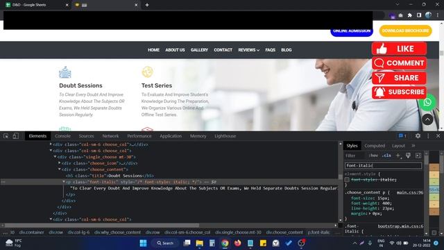
Task: Open the Windows Start menu
Action: [x=144, y=243]
